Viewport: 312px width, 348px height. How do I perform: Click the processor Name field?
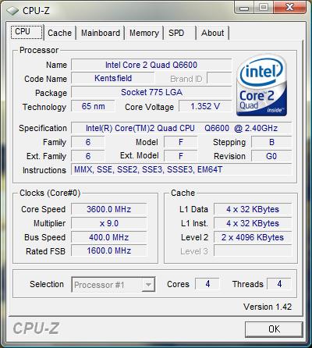(151, 65)
